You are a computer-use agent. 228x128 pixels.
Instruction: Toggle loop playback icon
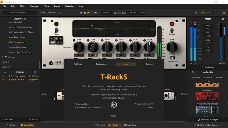click(x=92, y=13)
